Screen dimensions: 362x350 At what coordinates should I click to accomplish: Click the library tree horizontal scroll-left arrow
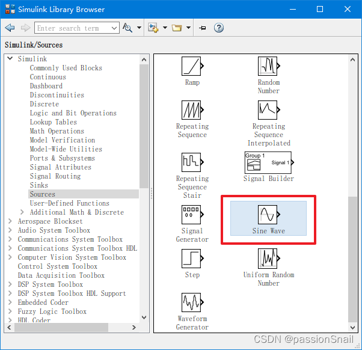[x=9, y=327]
